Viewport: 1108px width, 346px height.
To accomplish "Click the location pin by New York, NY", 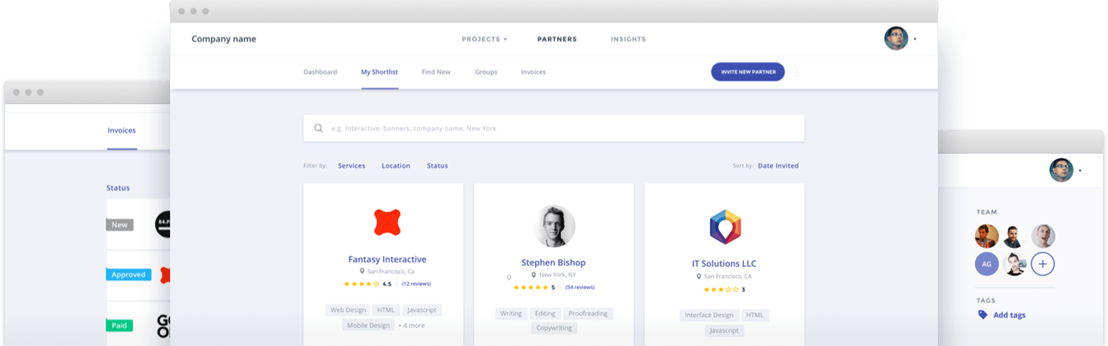I will (x=533, y=275).
